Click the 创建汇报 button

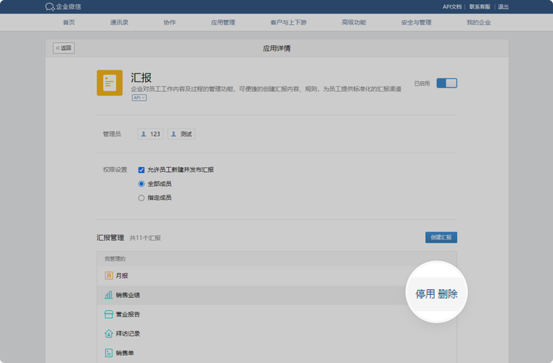click(x=441, y=237)
